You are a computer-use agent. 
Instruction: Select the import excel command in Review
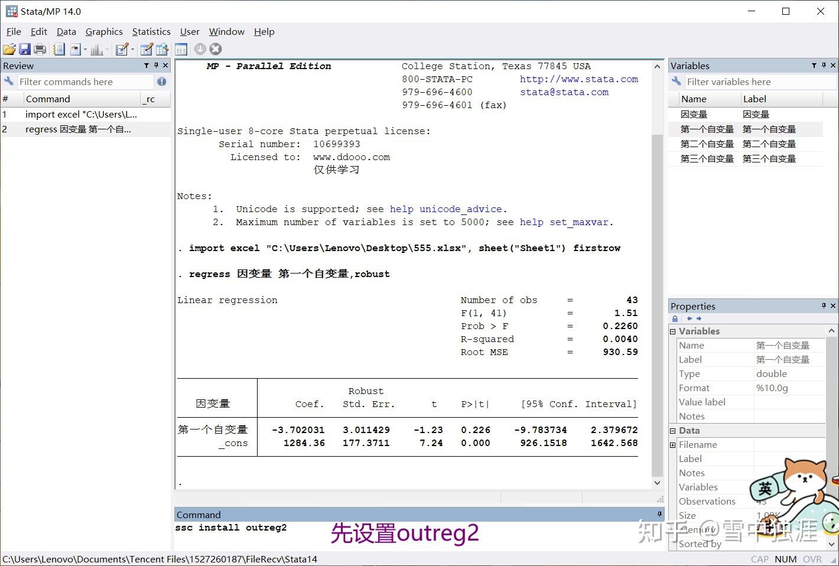(x=86, y=115)
